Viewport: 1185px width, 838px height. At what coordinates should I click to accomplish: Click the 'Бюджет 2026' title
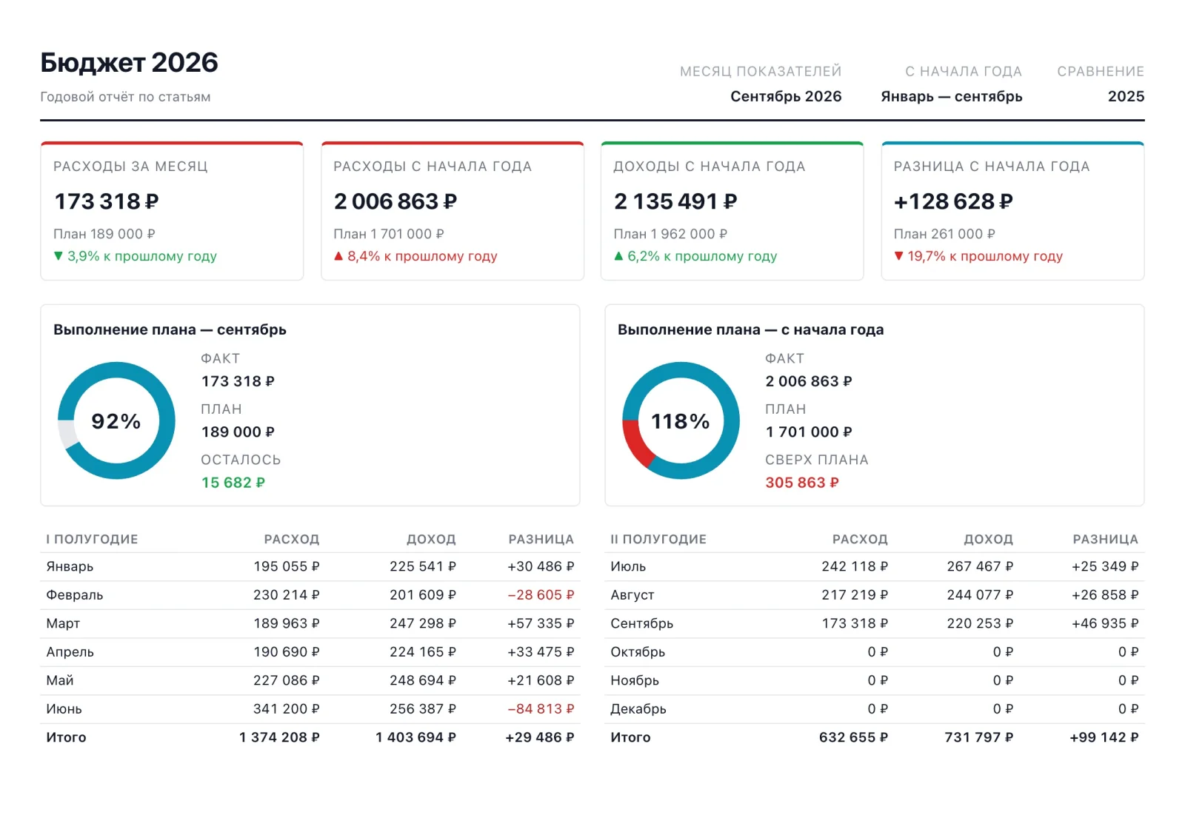coord(129,63)
